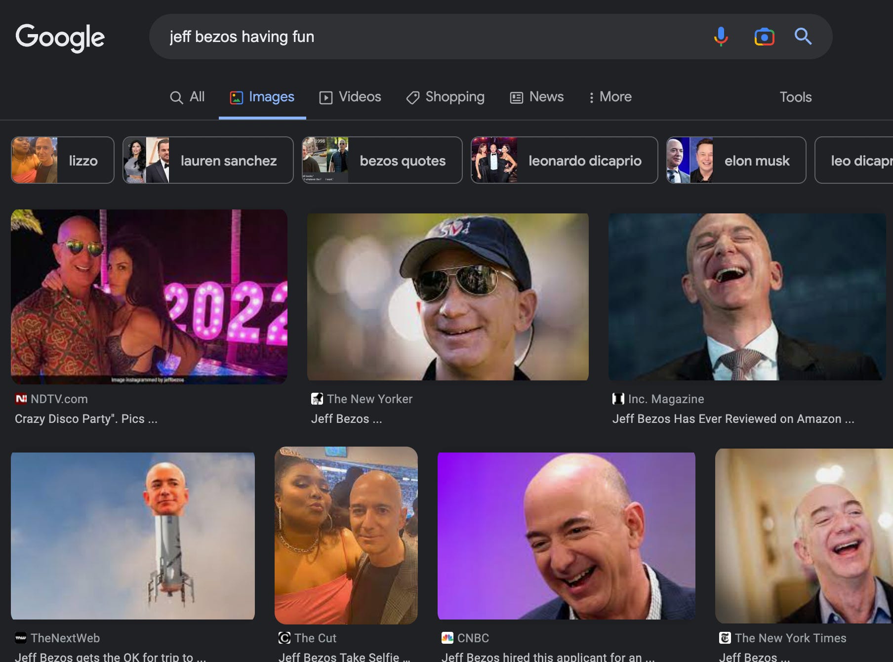Click the bezos quotes chip thumbnail image
The height and width of the screenshot is (662, 893).
pos(325,160)
